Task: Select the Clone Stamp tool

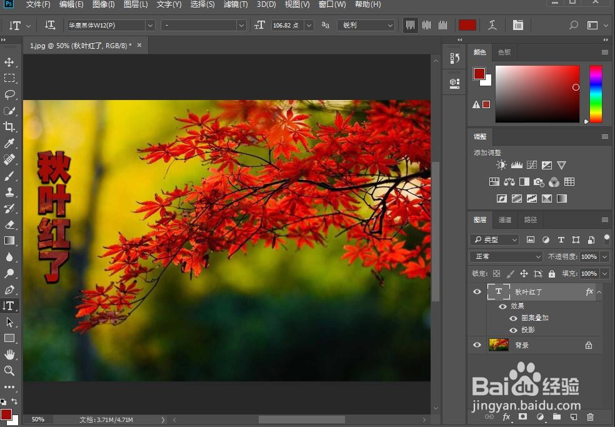Action: [x=9, y=192]
